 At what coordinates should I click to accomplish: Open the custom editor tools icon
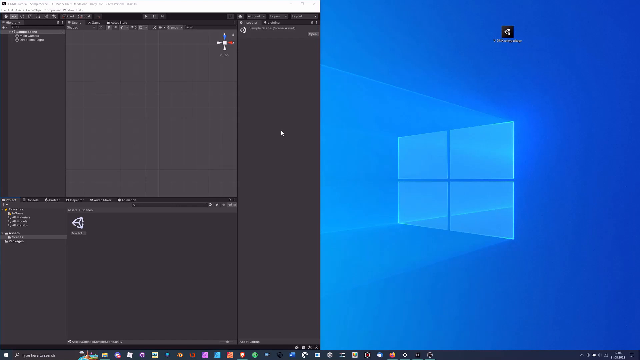[54, 16]
